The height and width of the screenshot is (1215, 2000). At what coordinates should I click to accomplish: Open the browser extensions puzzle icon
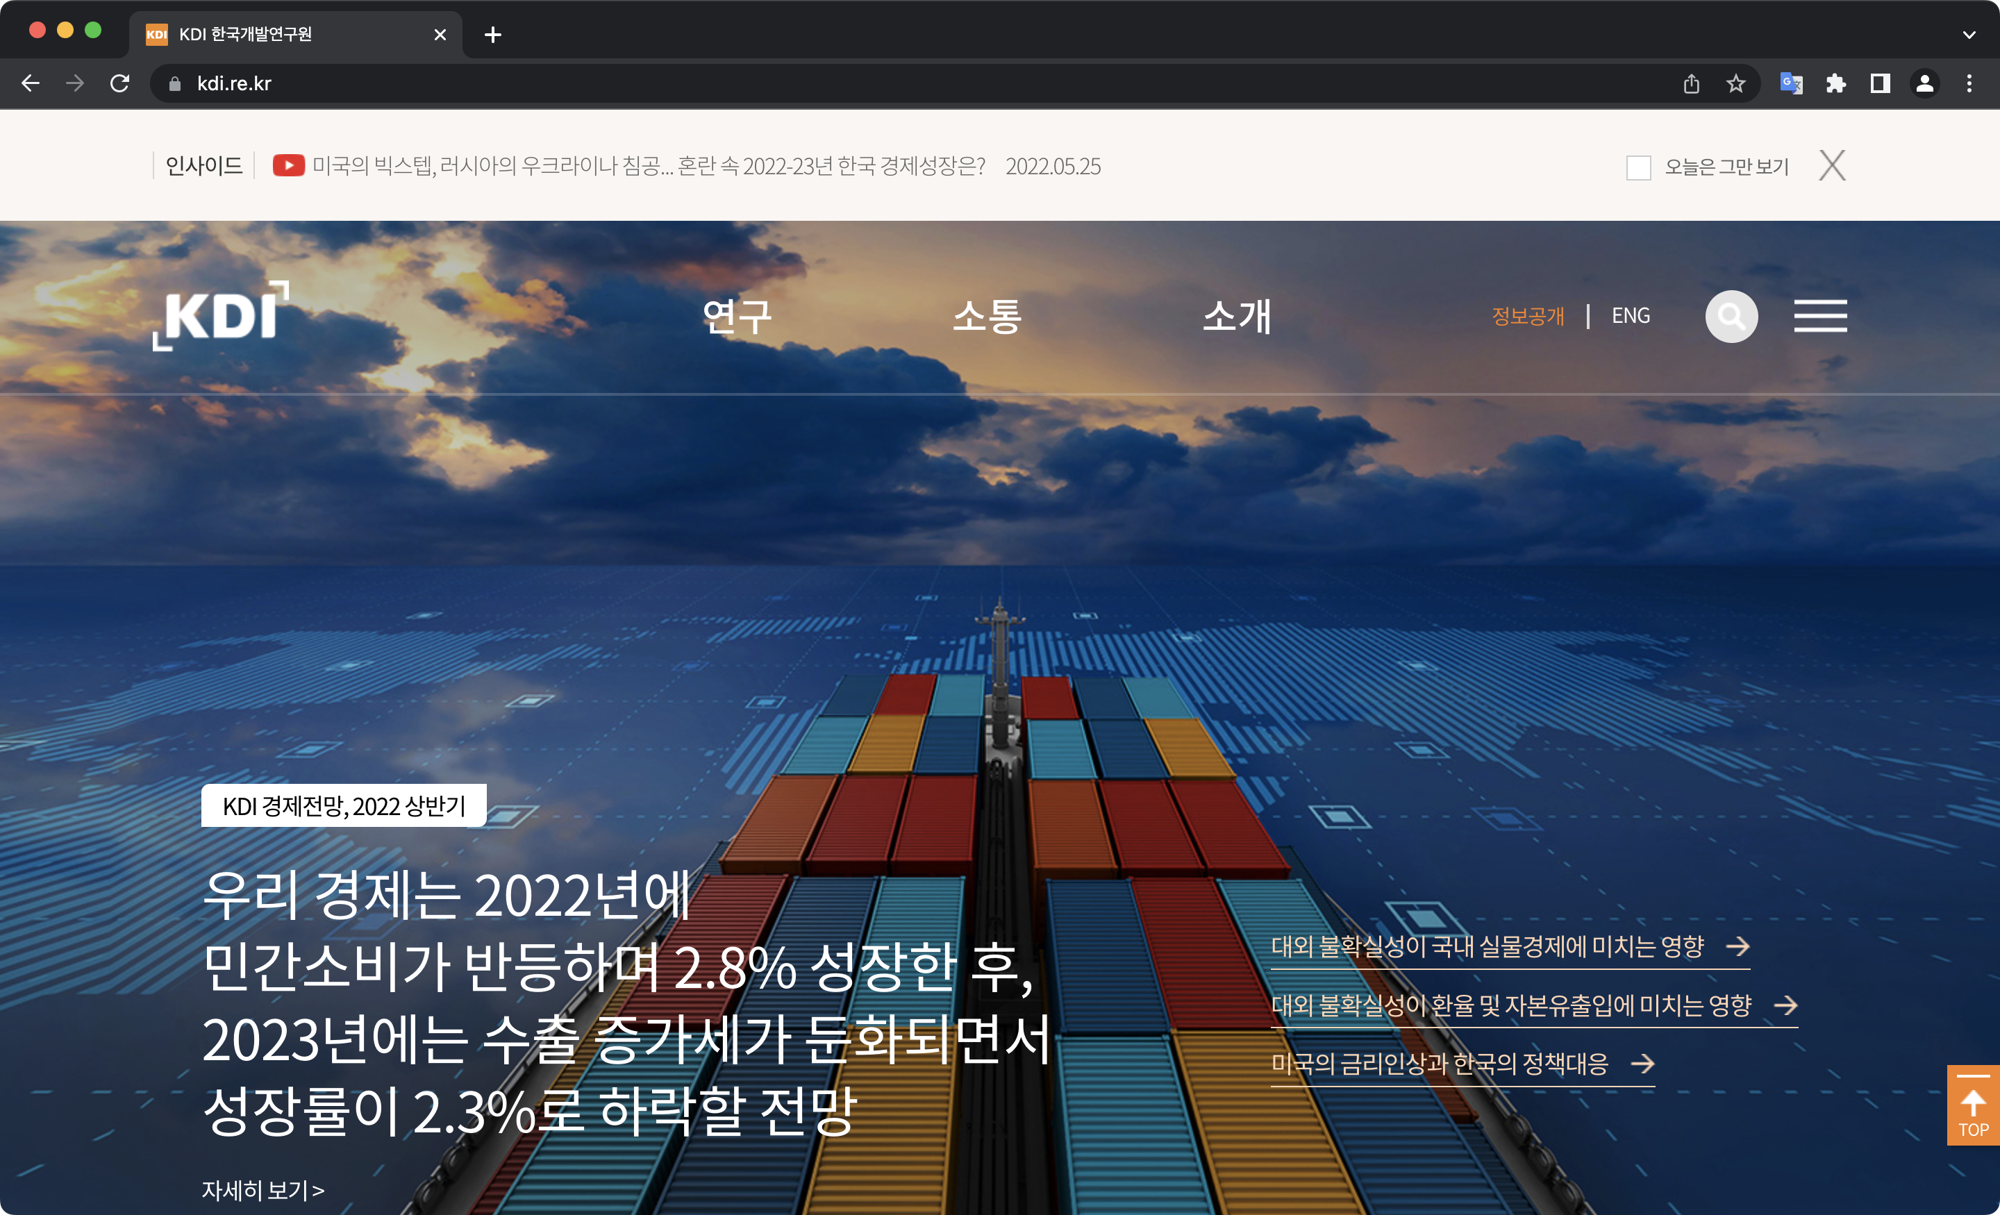1837,83
